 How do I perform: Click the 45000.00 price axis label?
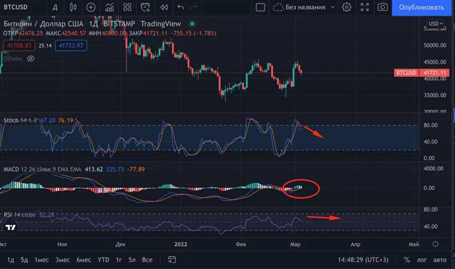pos(435,62)
